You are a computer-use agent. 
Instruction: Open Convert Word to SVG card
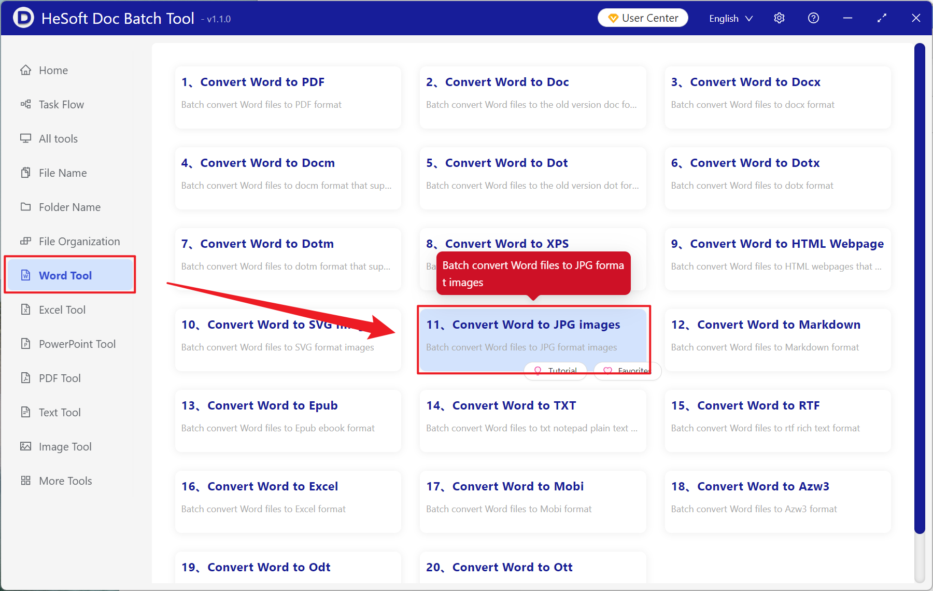coord(288,340)
